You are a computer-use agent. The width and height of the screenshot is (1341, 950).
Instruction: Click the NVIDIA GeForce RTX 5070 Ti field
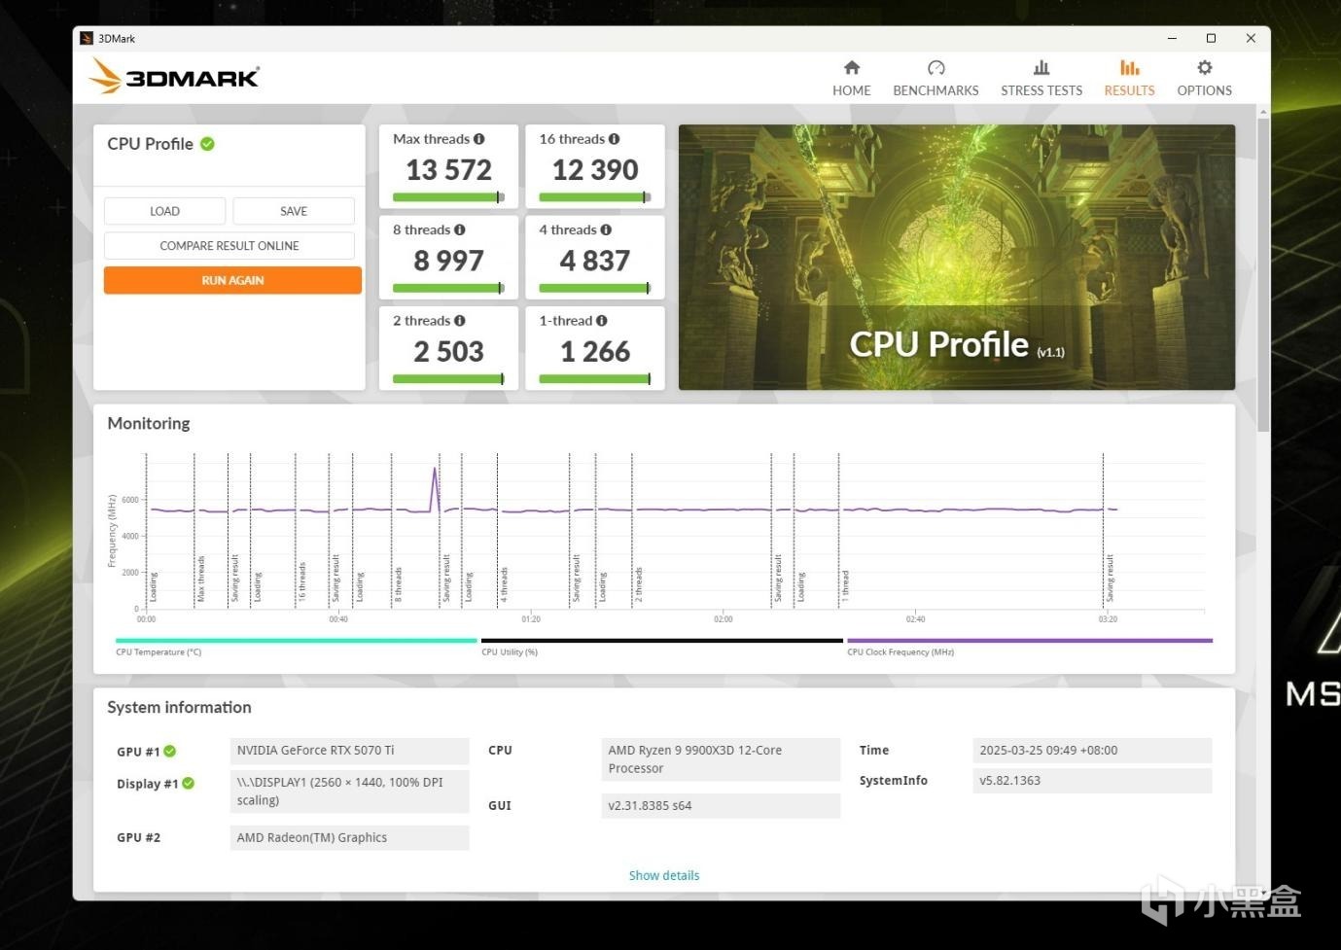point(350,751)
